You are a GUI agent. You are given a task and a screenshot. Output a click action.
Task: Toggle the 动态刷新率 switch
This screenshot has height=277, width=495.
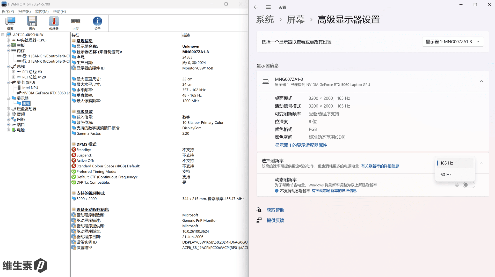[x=469, y=185]
